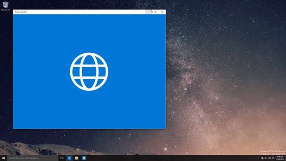Open the Action Center notifications icon
Screen dimensions: 286x161
(273, 158)
